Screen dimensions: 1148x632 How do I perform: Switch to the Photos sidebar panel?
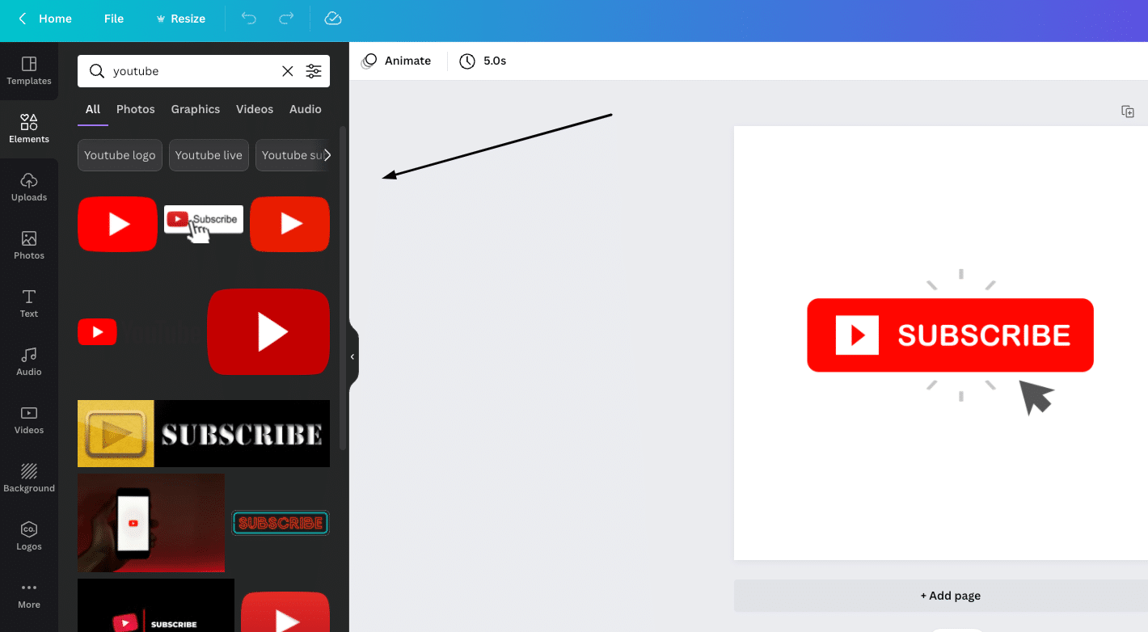click(x=29, y=244)
